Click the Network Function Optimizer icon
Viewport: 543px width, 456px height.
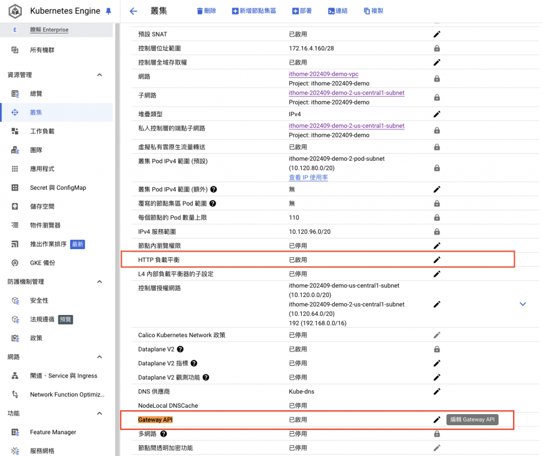click(x=15, y=394)
